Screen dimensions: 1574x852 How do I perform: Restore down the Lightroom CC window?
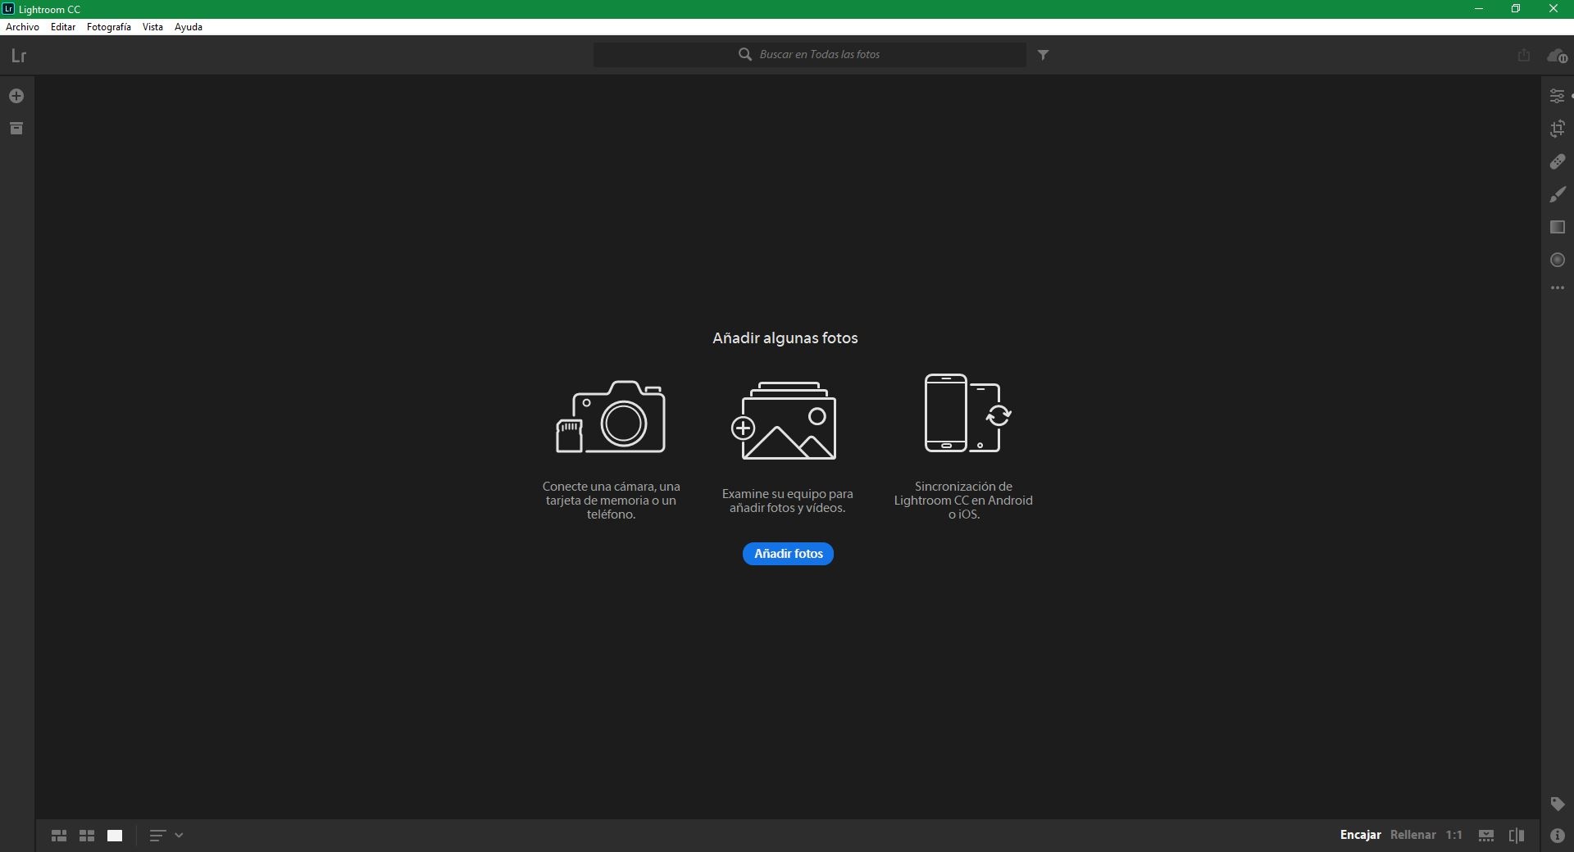pyautogui.click(x=1516, y=9)
